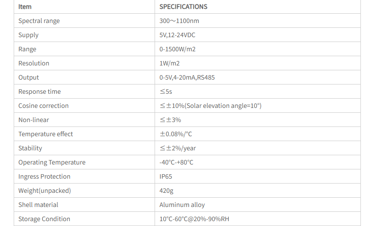The width and height of the screenshot is (379, 226).
Task: Select the "Supply" row label
Action: 28,35
